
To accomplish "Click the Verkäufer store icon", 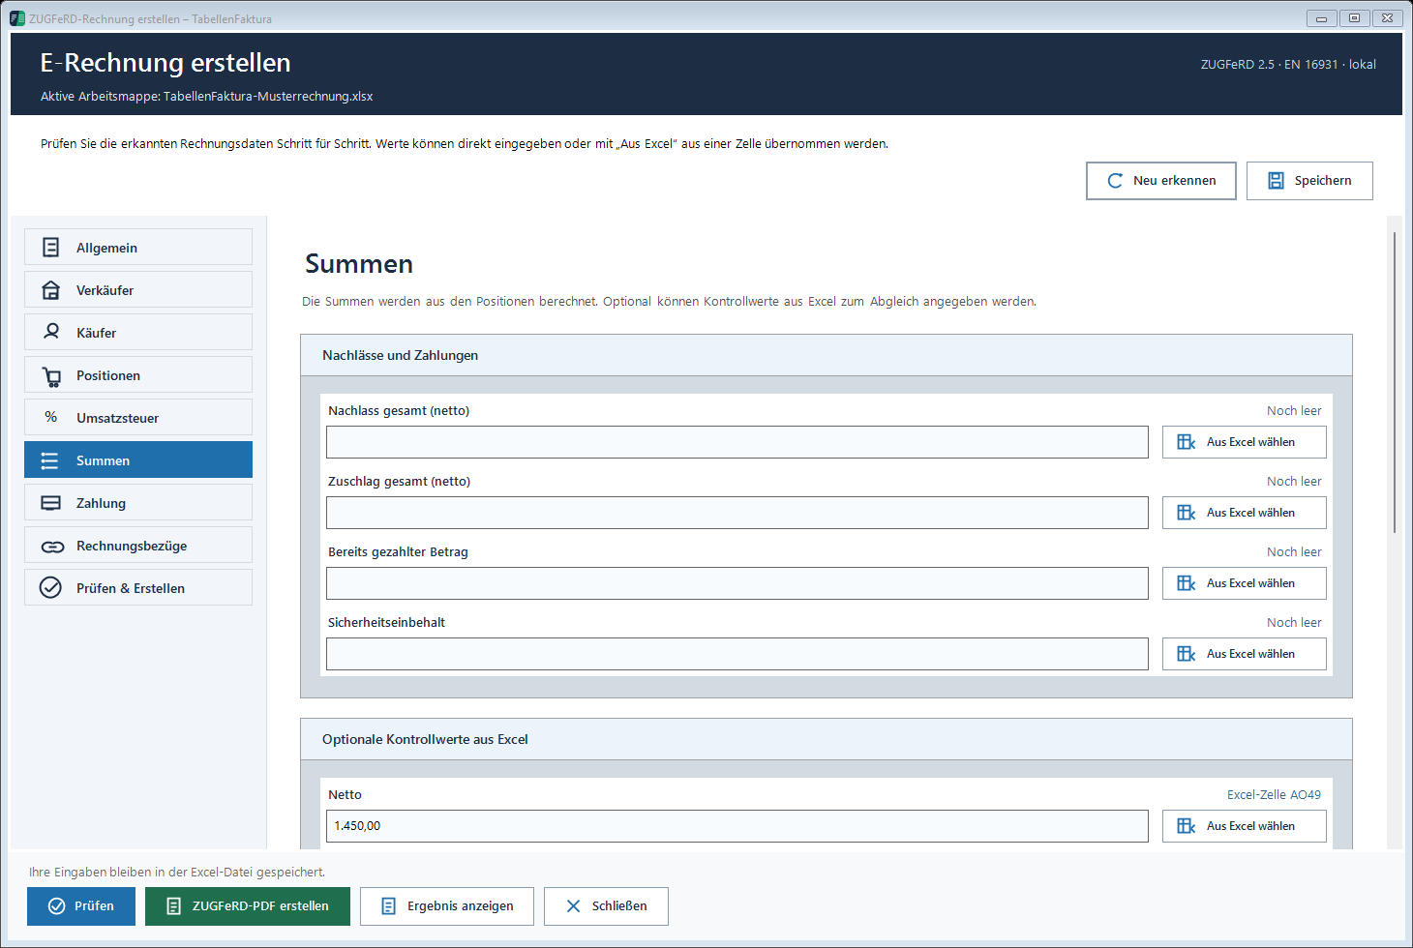I will pos(51,290).
